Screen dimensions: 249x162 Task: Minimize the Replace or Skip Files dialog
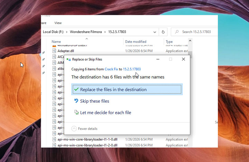pos(158,59)
